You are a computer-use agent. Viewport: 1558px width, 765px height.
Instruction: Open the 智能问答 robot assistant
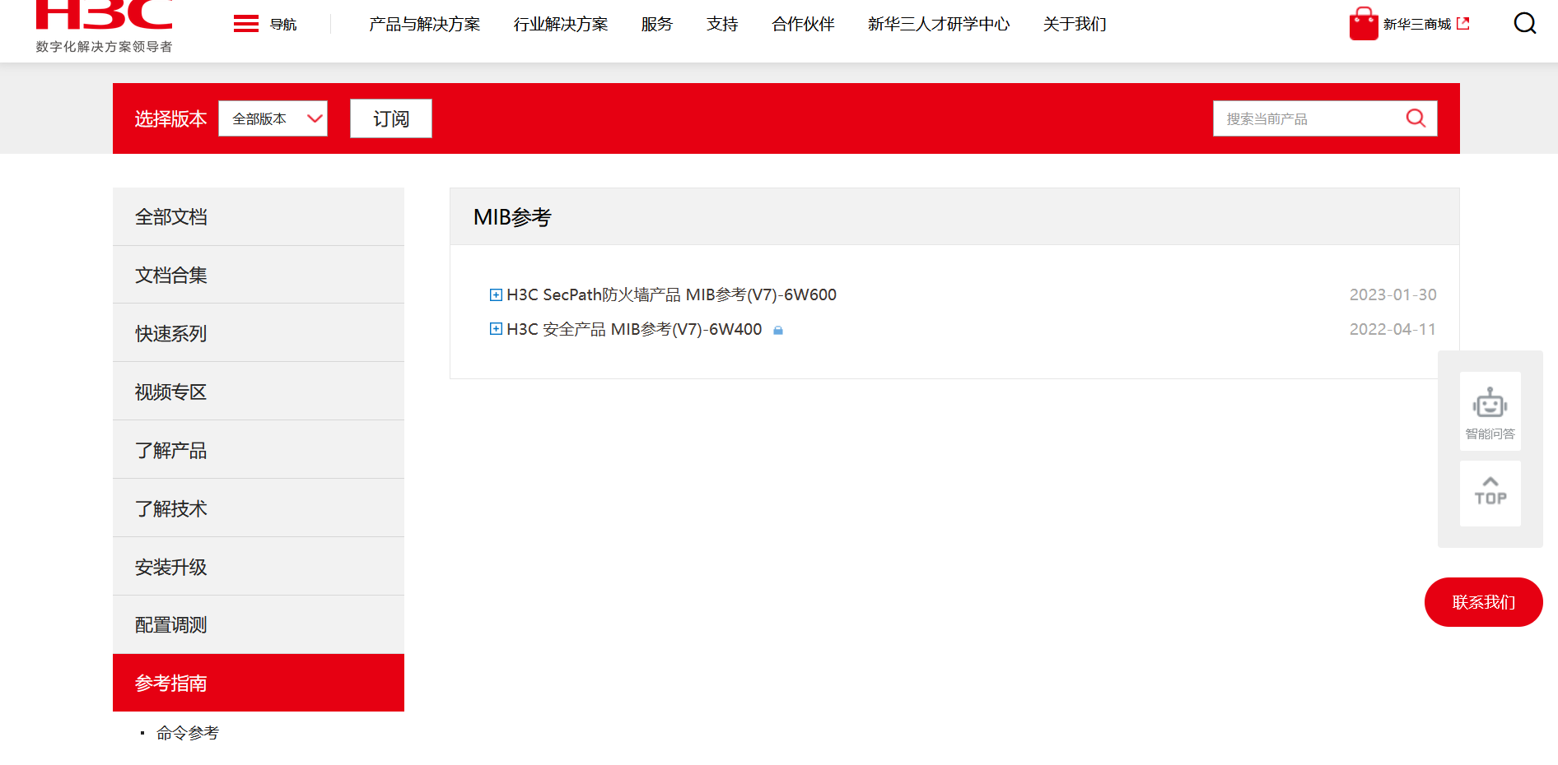pyautogui.click(x=1490, y=411)
